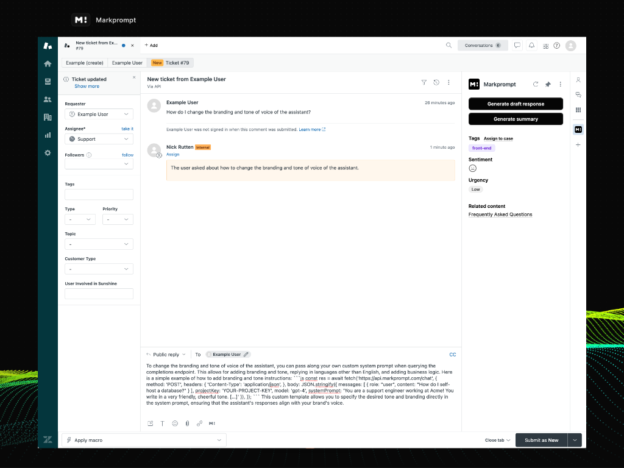Click the take it link

127,129
